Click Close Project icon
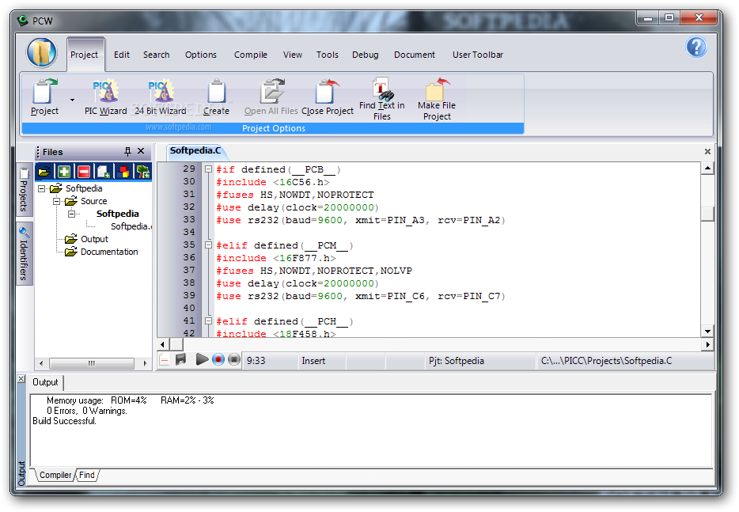The width and height of the screenshot is (739, 512). tap(327, 97)
